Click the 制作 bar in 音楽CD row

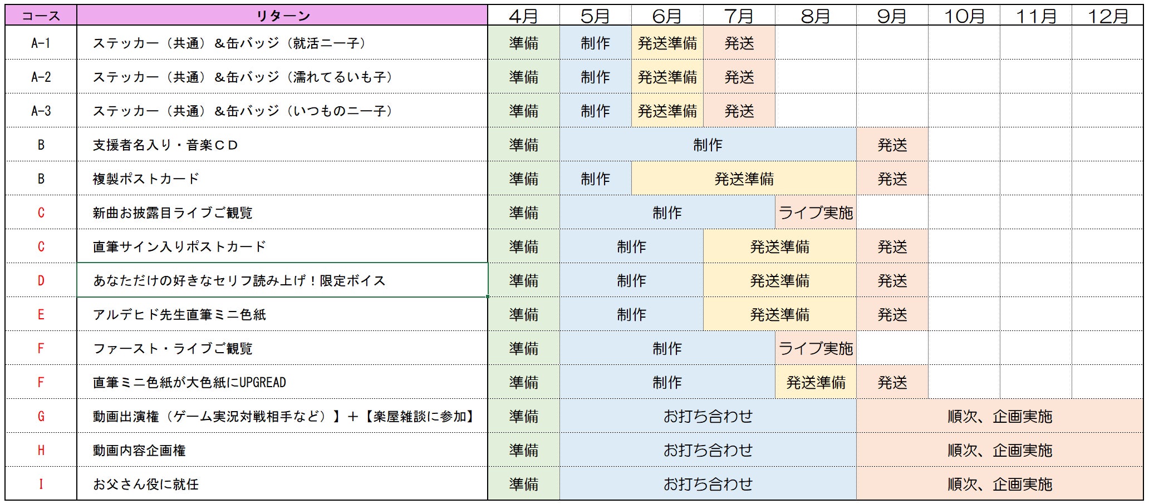click(x=708, y=145)
